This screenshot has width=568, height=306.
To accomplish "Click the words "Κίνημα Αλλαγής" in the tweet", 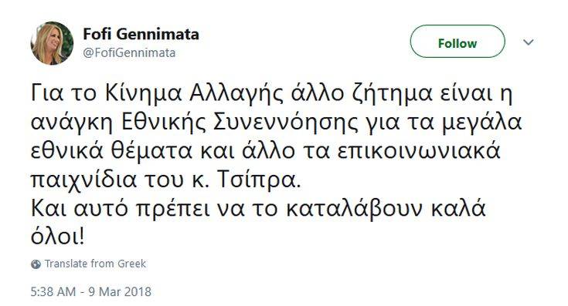I will pyautogui.click(x=194, y=94).
